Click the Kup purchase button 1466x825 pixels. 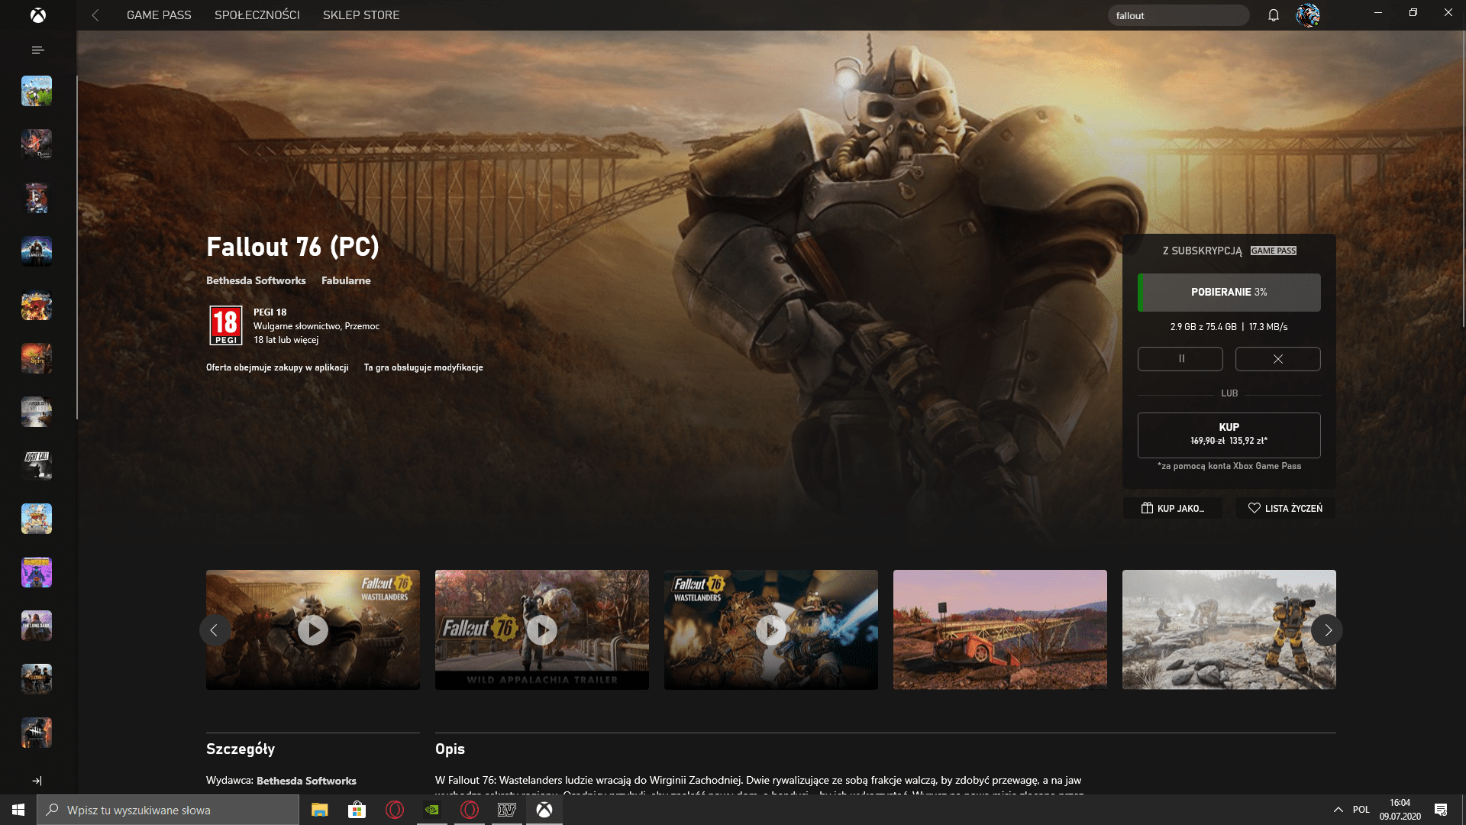point(1229,435)
